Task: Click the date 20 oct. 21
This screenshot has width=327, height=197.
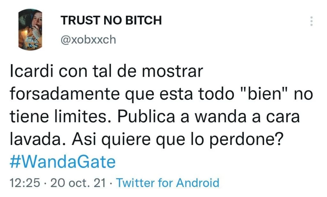Action: pyautogui.click(x=78, y=183)
